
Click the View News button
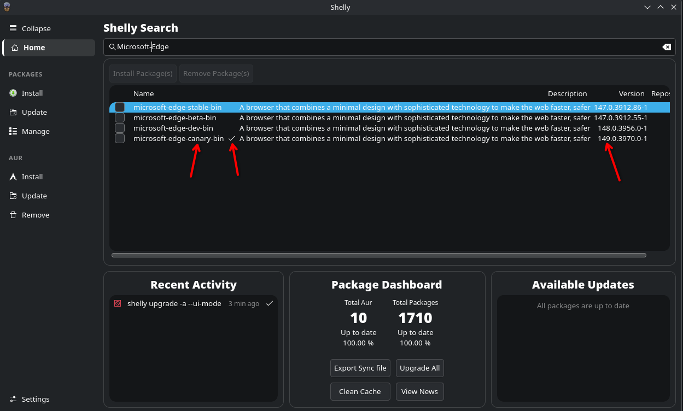[x=419, y=391]
